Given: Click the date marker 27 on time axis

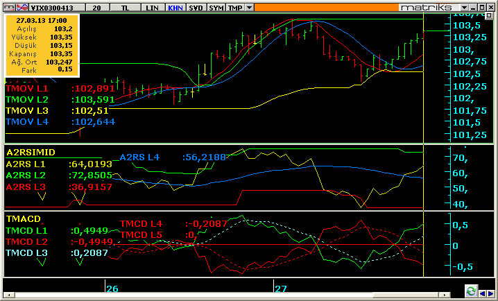Looking at the screenshot, I should coord(280,289).
